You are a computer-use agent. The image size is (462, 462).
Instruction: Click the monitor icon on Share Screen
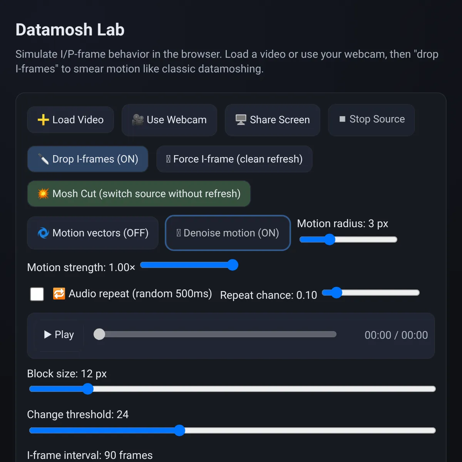[241, 120]
